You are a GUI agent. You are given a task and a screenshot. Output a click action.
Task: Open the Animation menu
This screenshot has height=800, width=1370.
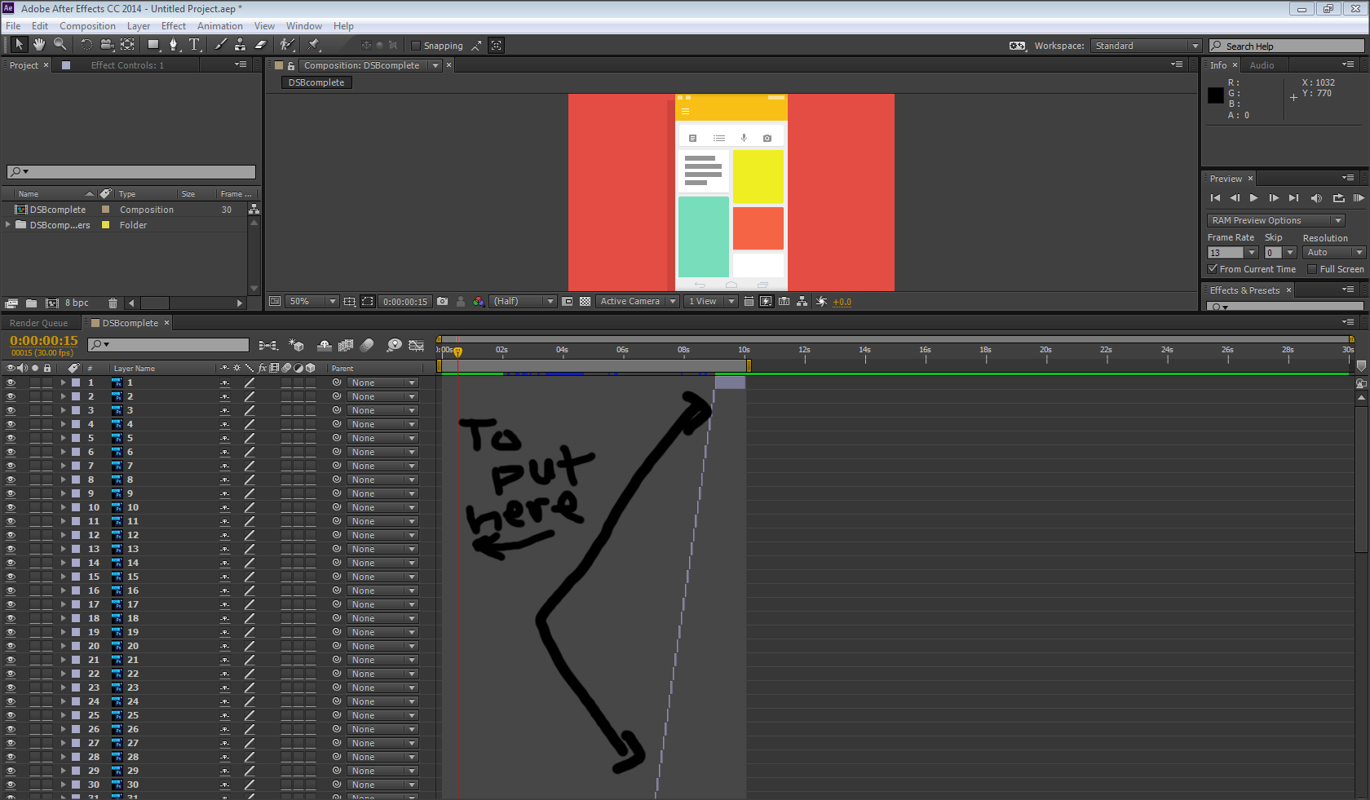coord(220,26)
